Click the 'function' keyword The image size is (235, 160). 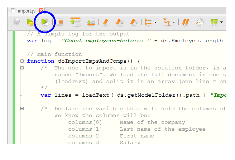pyautogui.click(x=40, y=61)
